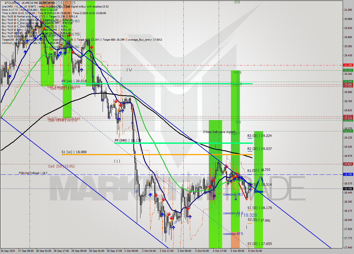Image resolution: width=354 pixels, height=254 pixels.
Task: Select the green 19.327 price tag
Action: [348, 131]
